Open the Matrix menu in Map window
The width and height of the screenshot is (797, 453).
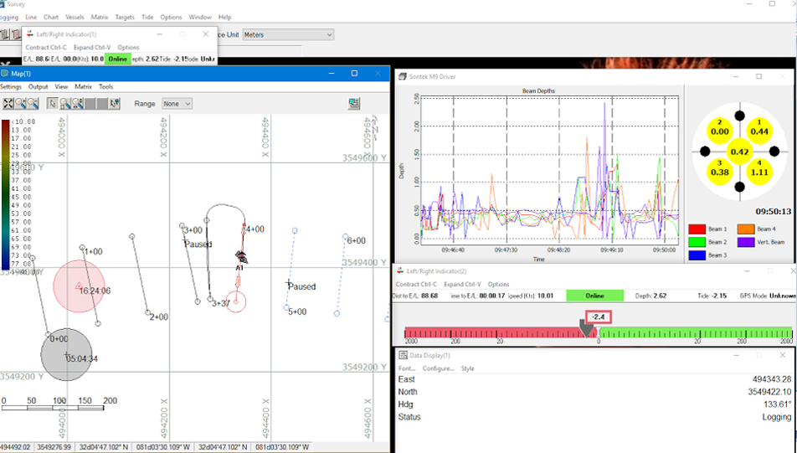84,87
